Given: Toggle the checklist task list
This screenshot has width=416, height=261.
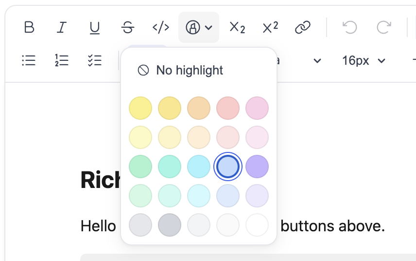Looking at the screenshot, I should pos(94,60).
